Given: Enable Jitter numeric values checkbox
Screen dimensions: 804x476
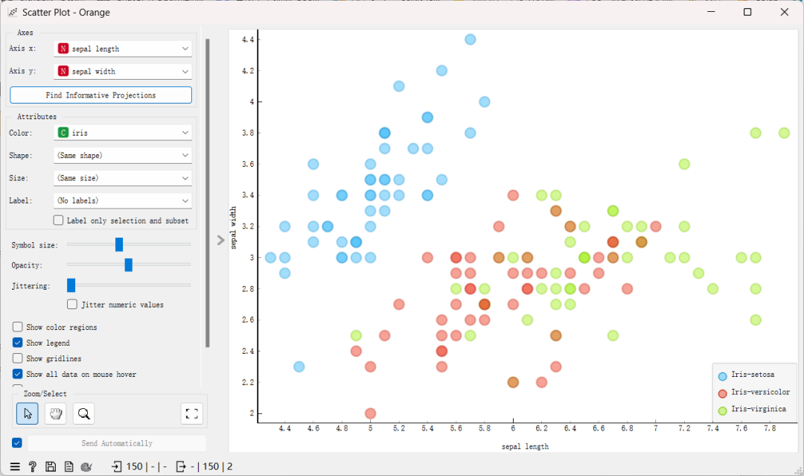Looking at the screenshot, I should [x=72, y=304].
